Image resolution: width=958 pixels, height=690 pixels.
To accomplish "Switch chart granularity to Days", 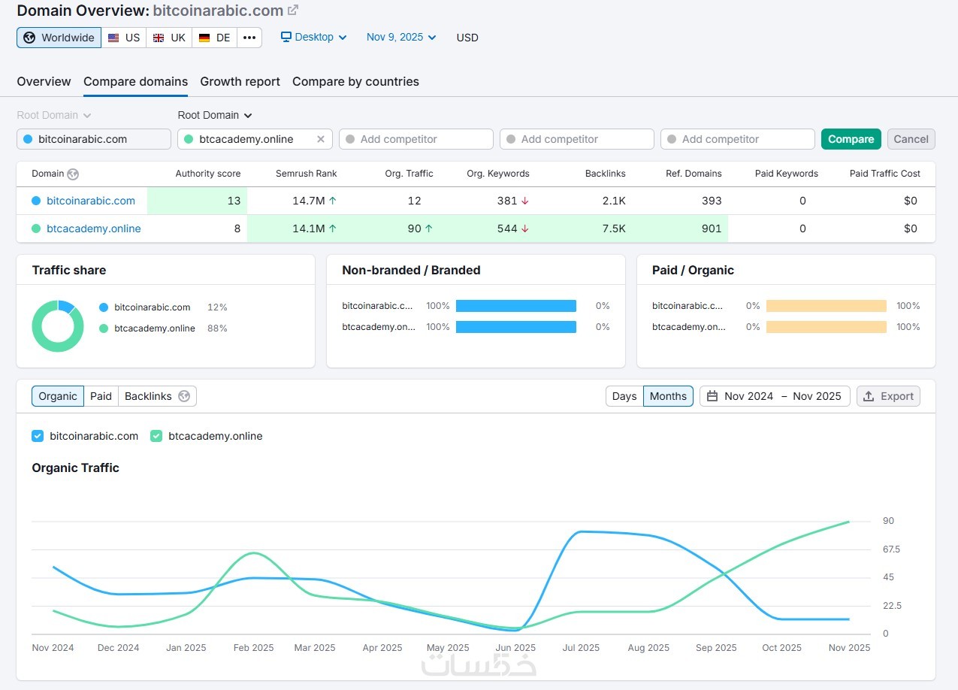I will coord(624,396).
